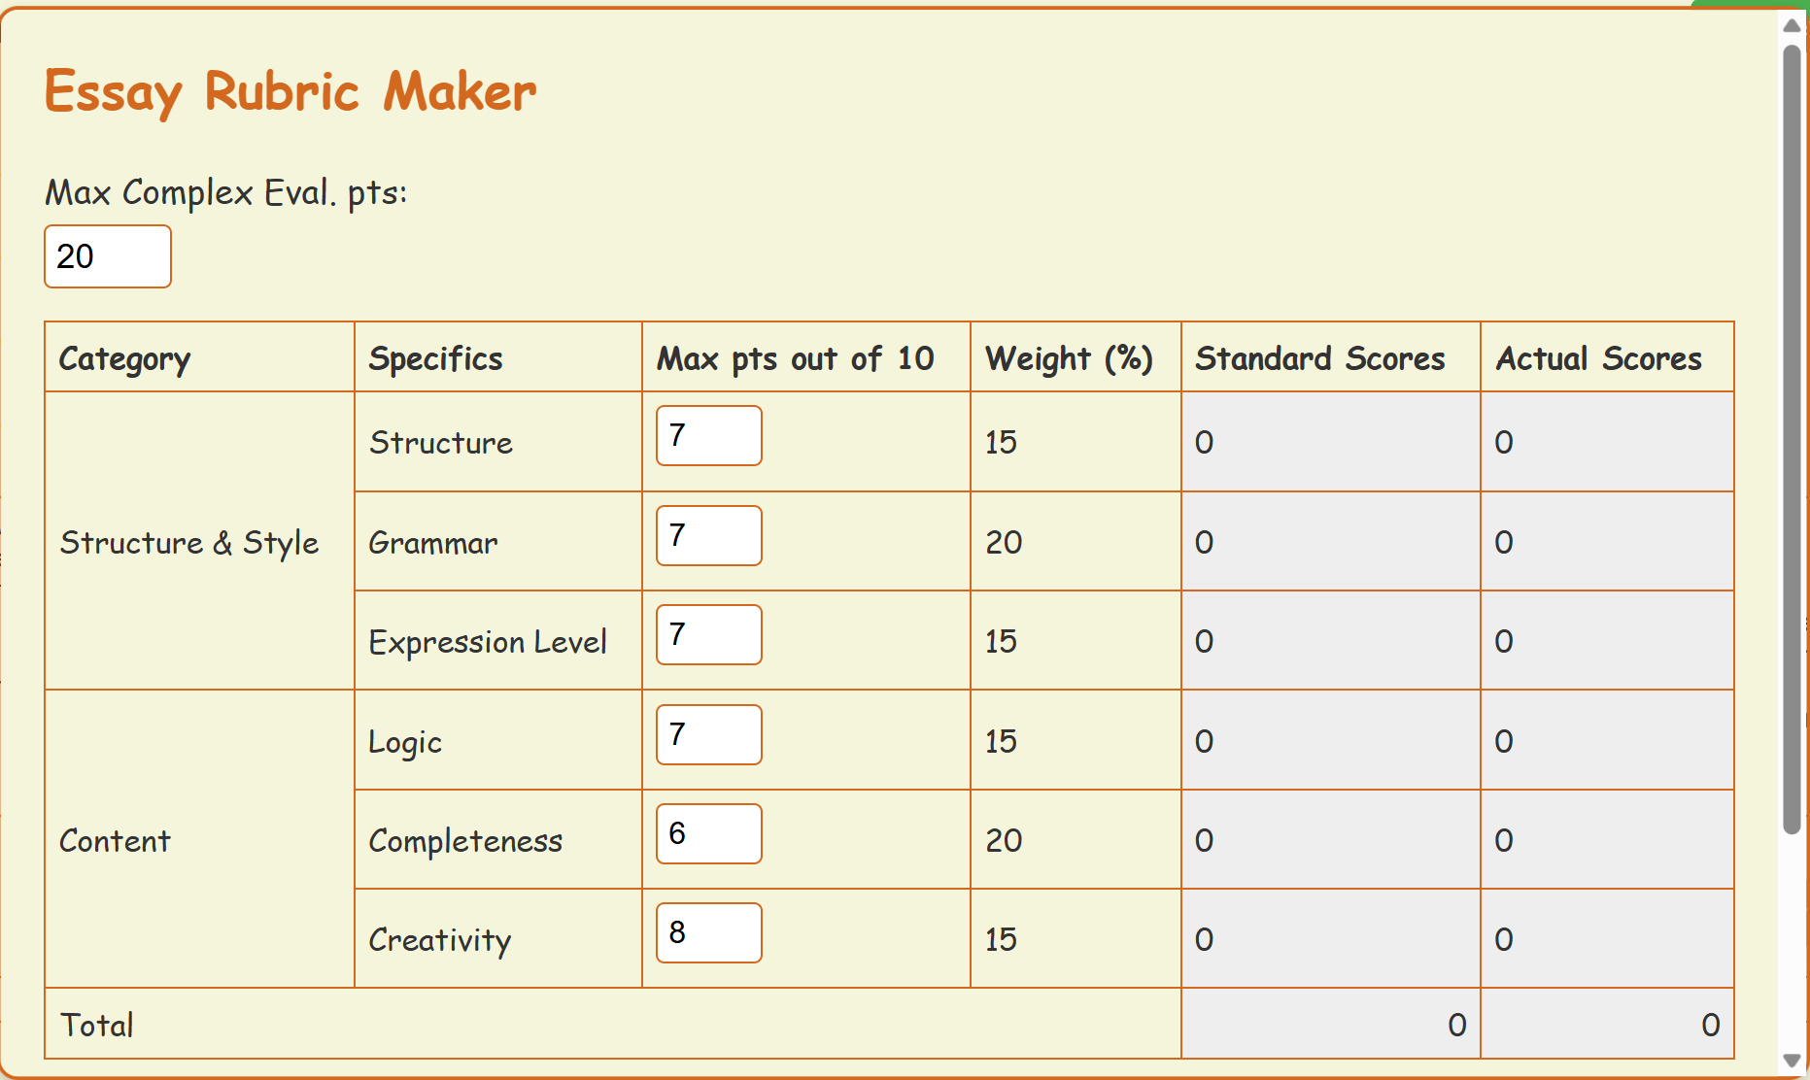Click the Max Complex Eval. pts input field
The width and height of the screenshot is (1810, 1080).
[x=108, y=256]
